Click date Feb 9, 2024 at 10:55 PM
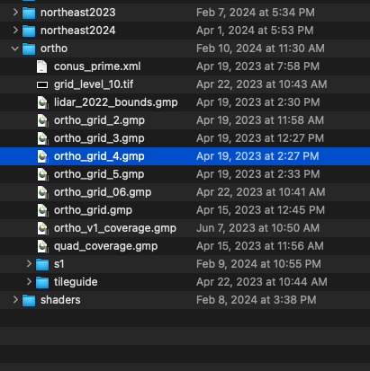 pos(258,264)
